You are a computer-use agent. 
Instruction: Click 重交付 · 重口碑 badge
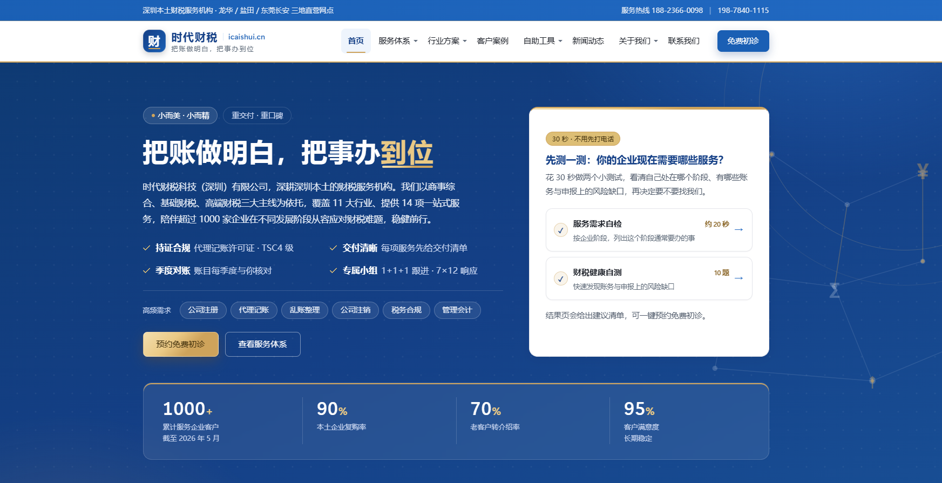pos(257,115)
